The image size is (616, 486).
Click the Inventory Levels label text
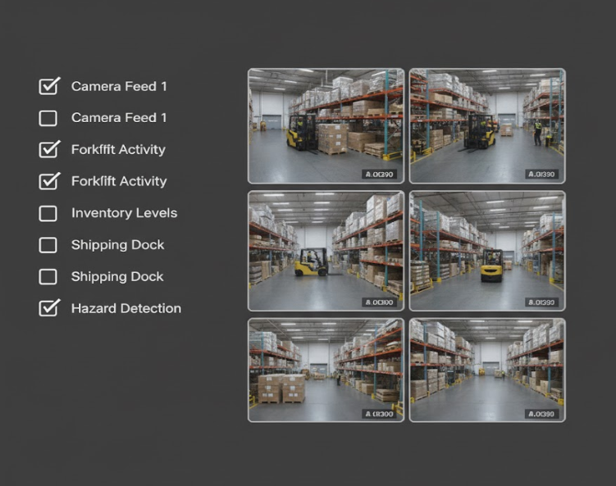coord(124,213)
